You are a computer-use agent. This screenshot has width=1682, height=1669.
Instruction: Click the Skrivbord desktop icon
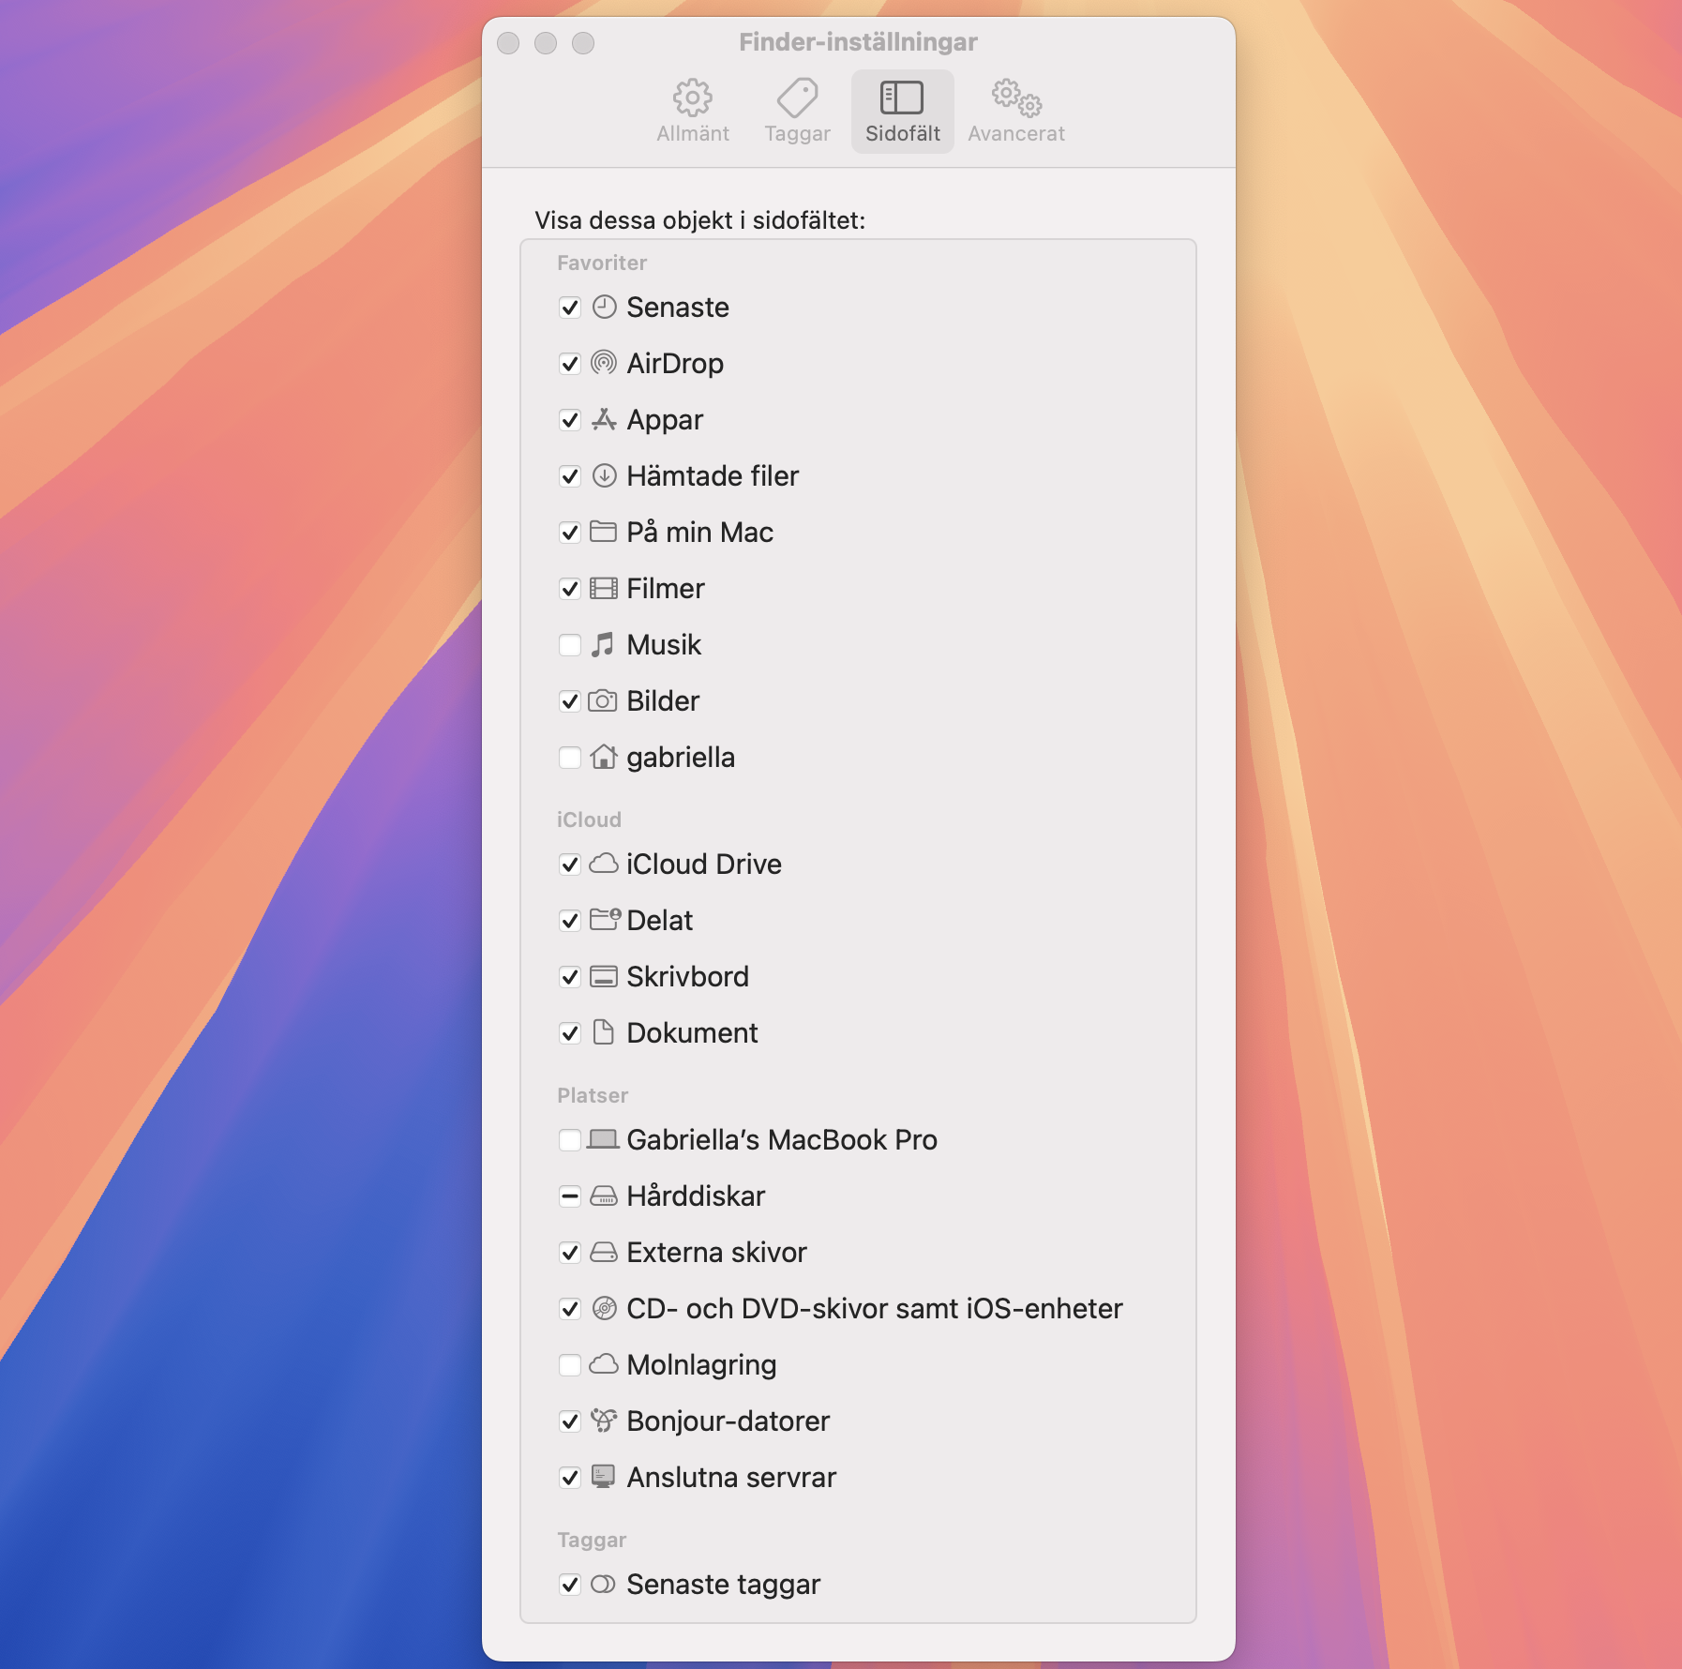click(603, 976)
